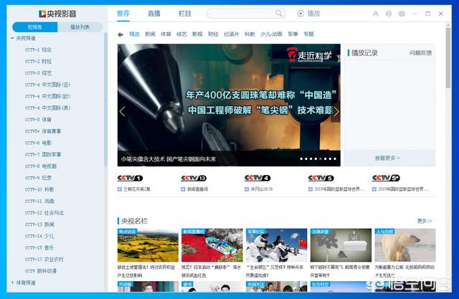Click the 查看更多 link
The width and height of the screenshot is (459, 299).
(x=387, y=158)
